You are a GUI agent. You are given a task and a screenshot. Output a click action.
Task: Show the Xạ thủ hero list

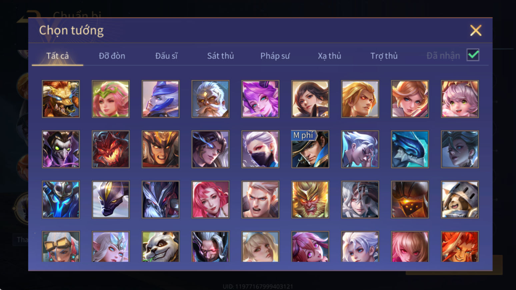coord(329,56)
